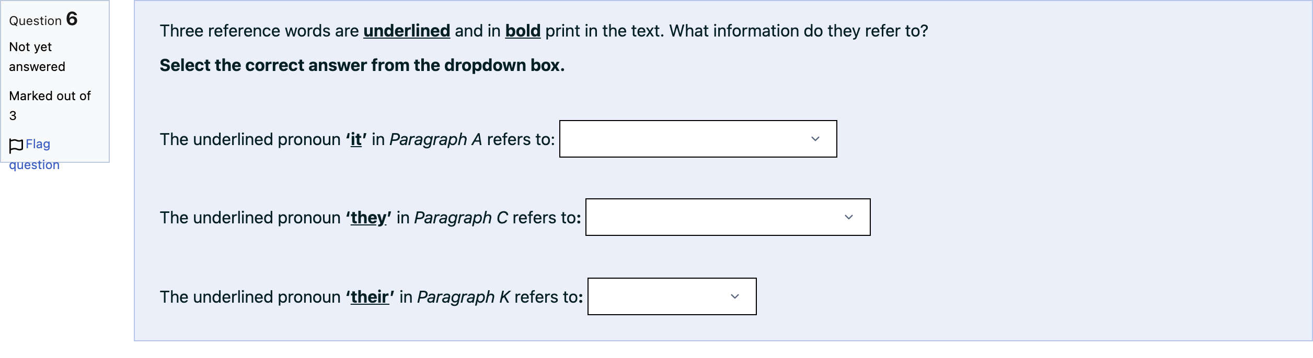Click the 'Flag question' link text
1313x358 pixels.
[x=34, y=154]
